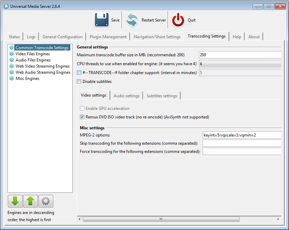The image size is (289, 230).
Task: Select the Video settings sub-tab
Action: pyautogui.click(x=93, y=95)
